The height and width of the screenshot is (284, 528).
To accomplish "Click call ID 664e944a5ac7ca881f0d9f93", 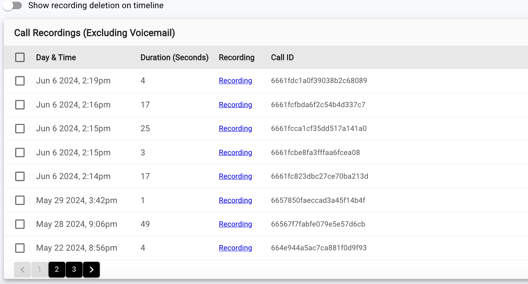I will click(x=319, y=248).
